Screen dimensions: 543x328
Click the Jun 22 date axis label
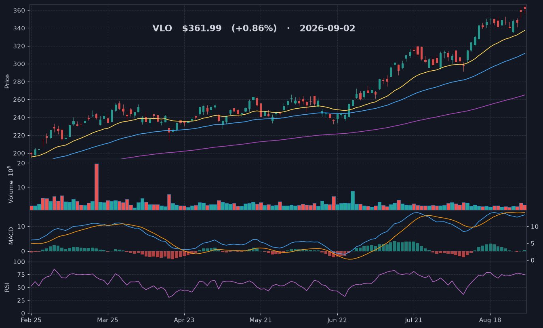[x=337, y=320]
